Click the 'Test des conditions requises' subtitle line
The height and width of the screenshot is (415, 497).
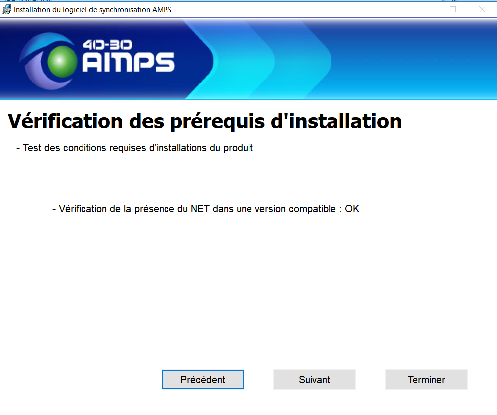(135, 148)
